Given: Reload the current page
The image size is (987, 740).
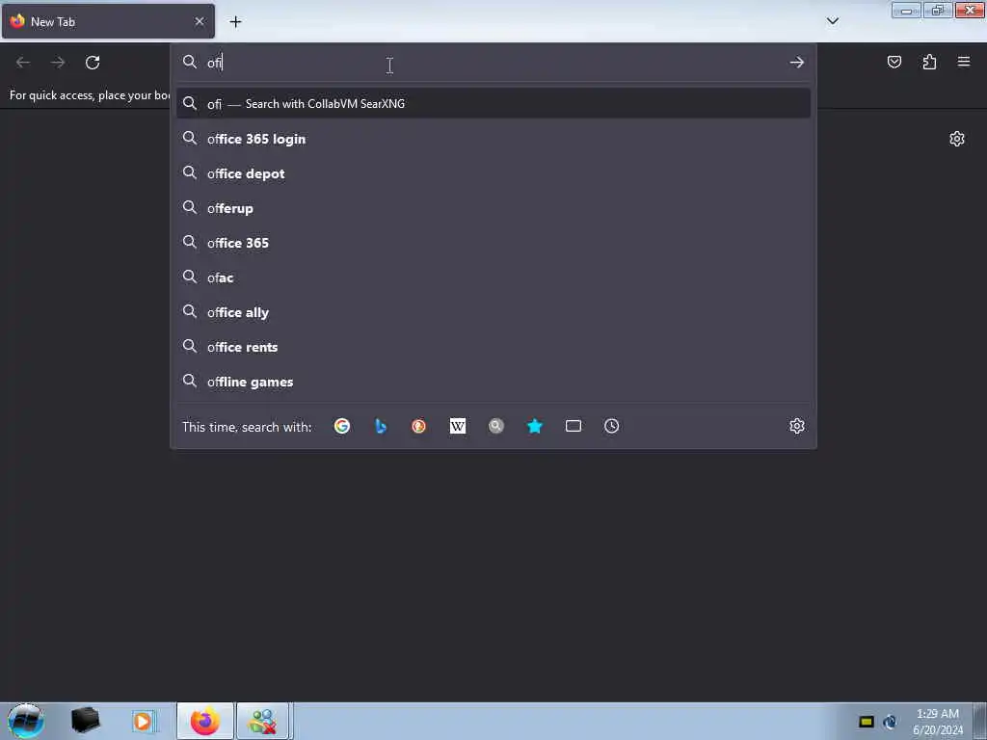Looking at the screenshot, I should pos(93,63).
